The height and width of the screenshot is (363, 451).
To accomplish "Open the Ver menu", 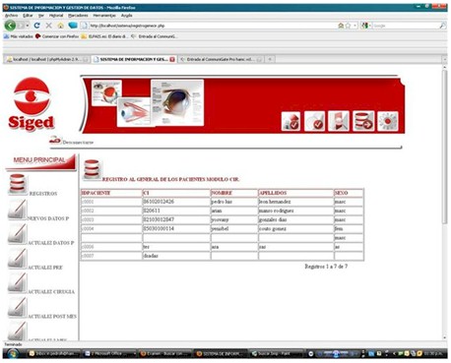I will tap(41, 16).
